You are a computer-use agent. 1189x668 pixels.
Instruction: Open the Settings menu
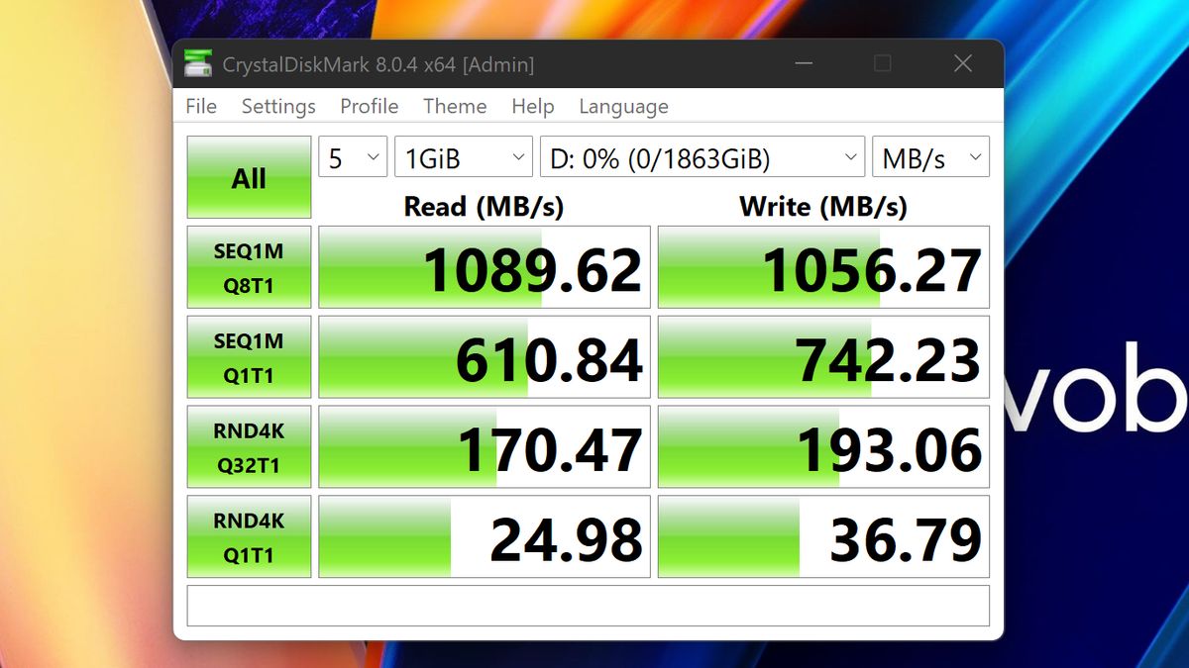[277, 106]
